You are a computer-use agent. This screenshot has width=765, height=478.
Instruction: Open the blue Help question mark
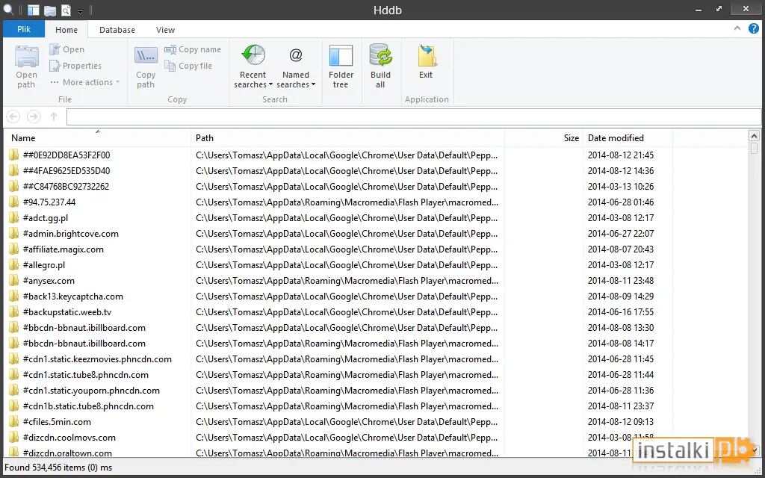click(x=754, y=29)
